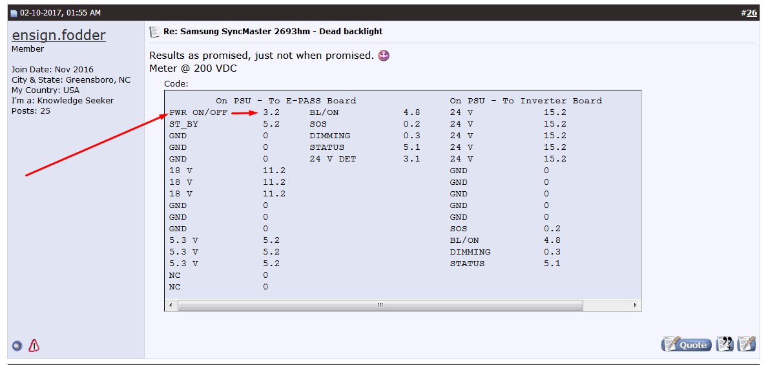Click 'City & State: Greensboro, NC'
768x365 pixels.
(x=71, y=80)
